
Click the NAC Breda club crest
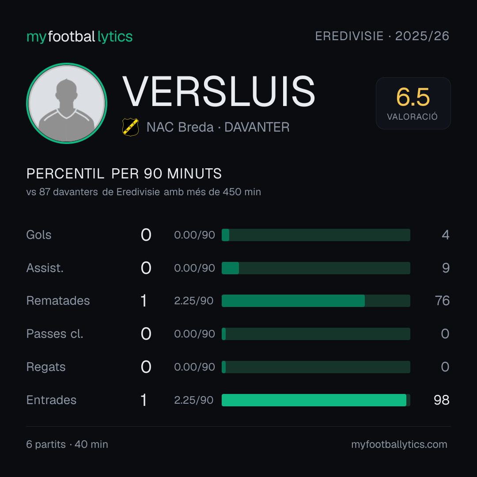[x=130, y=127]
